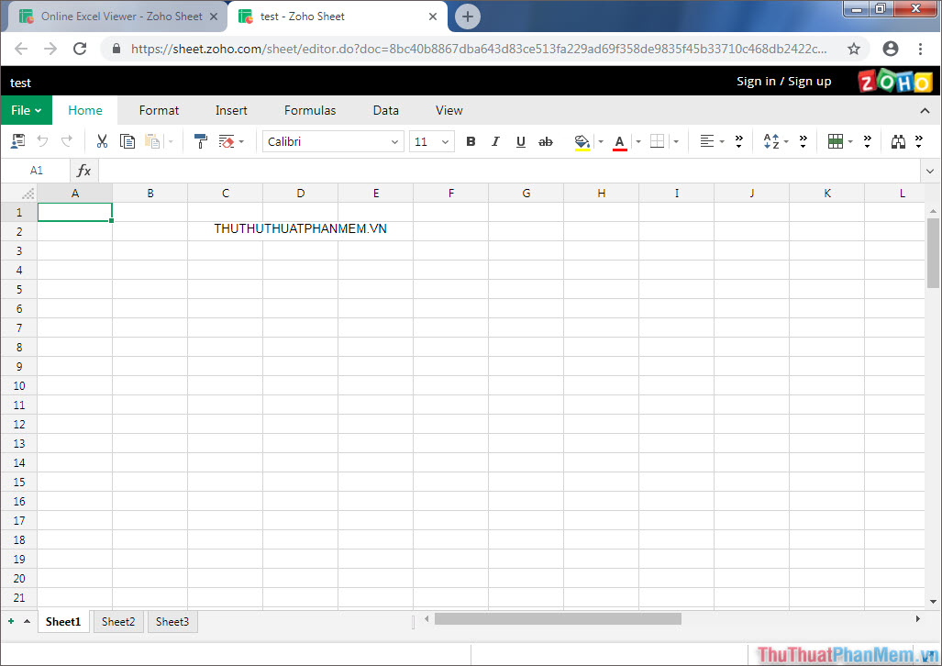
Task: Click the format as table icon
Action: point(836,141)
